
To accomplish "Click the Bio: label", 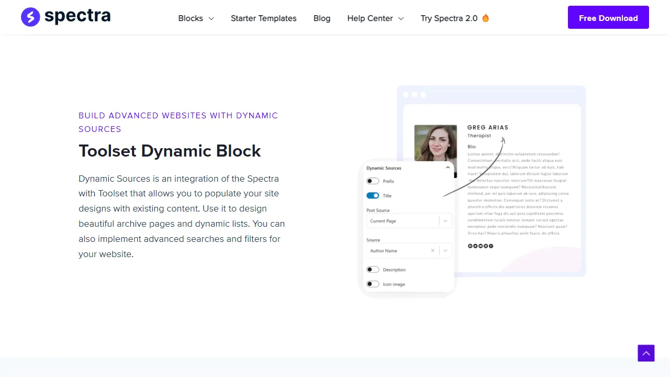I will click(472, 147).
